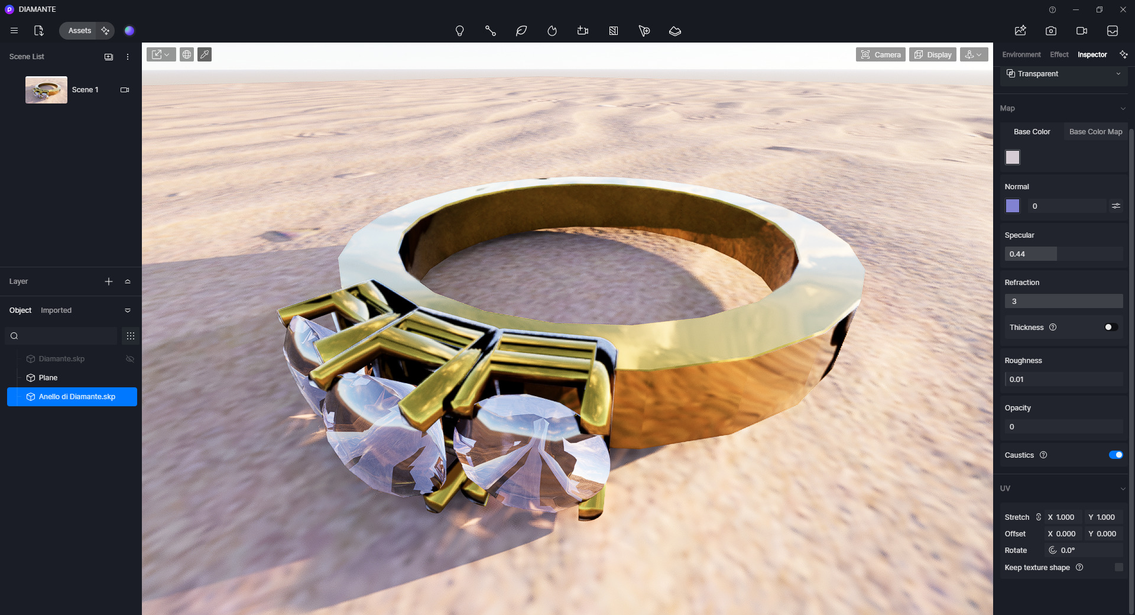Open the help question mark icon
This screenshot has height=615, width=1135.
pos(1052,9)
